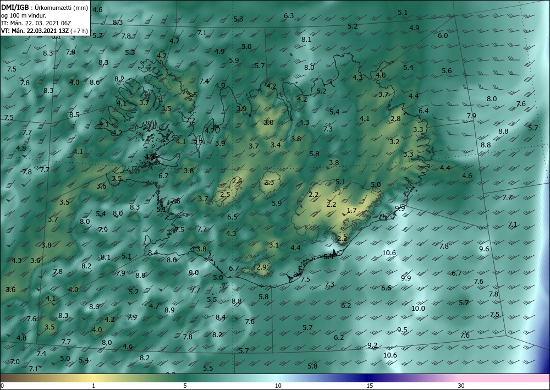Click the 3.1 value label
Image resolution: width=550 pixels, height=390 pixels.
[273, 245]
